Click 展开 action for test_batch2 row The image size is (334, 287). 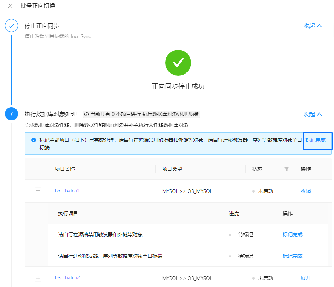point(305,278)
